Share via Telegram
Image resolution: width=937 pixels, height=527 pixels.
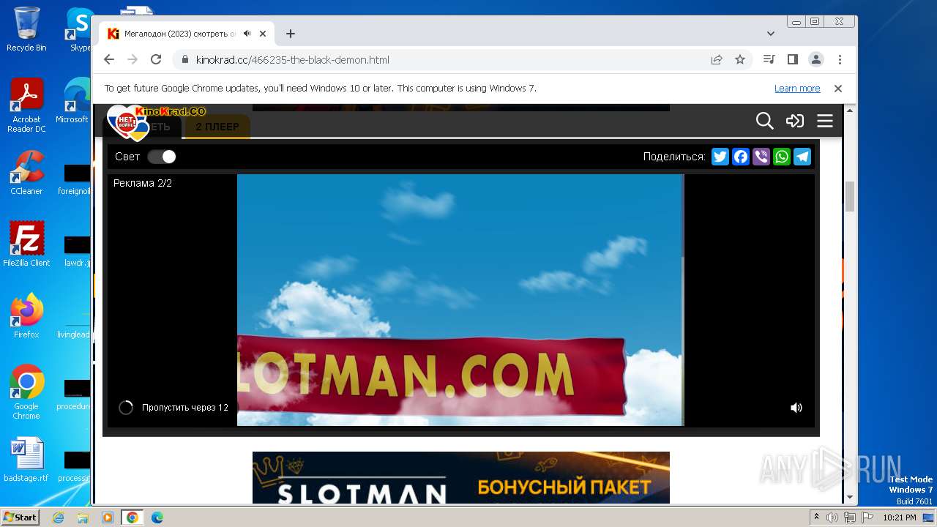tap(802, 157)
